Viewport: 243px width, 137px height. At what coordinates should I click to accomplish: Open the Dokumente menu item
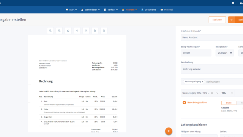[148, 10]
